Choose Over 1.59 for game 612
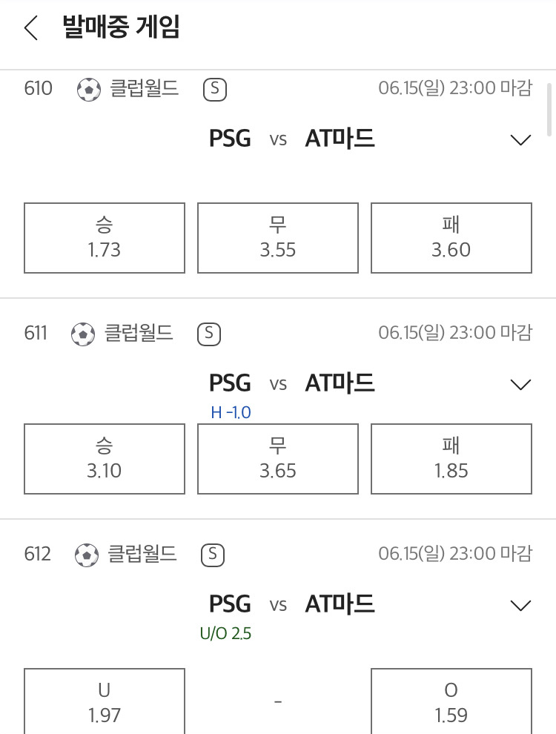556x734 pixels. point(451,701)
